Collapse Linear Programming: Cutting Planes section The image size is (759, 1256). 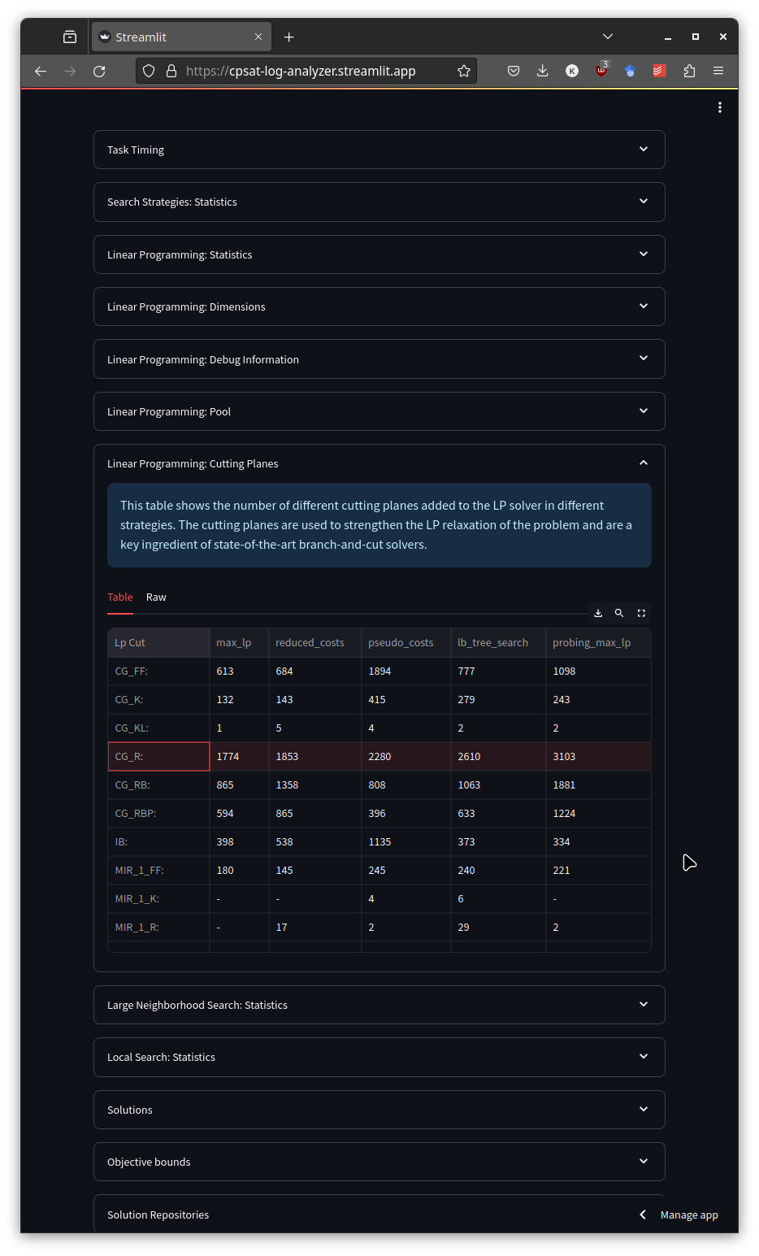click(x=379, y=463)
